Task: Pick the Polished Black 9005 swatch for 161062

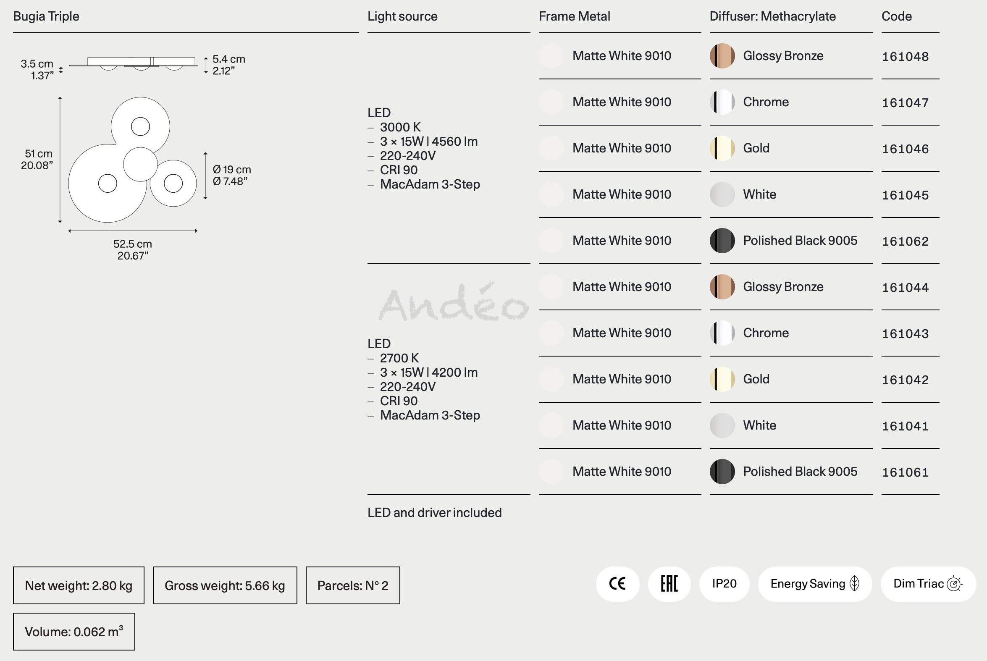Action: pos(722,241)
